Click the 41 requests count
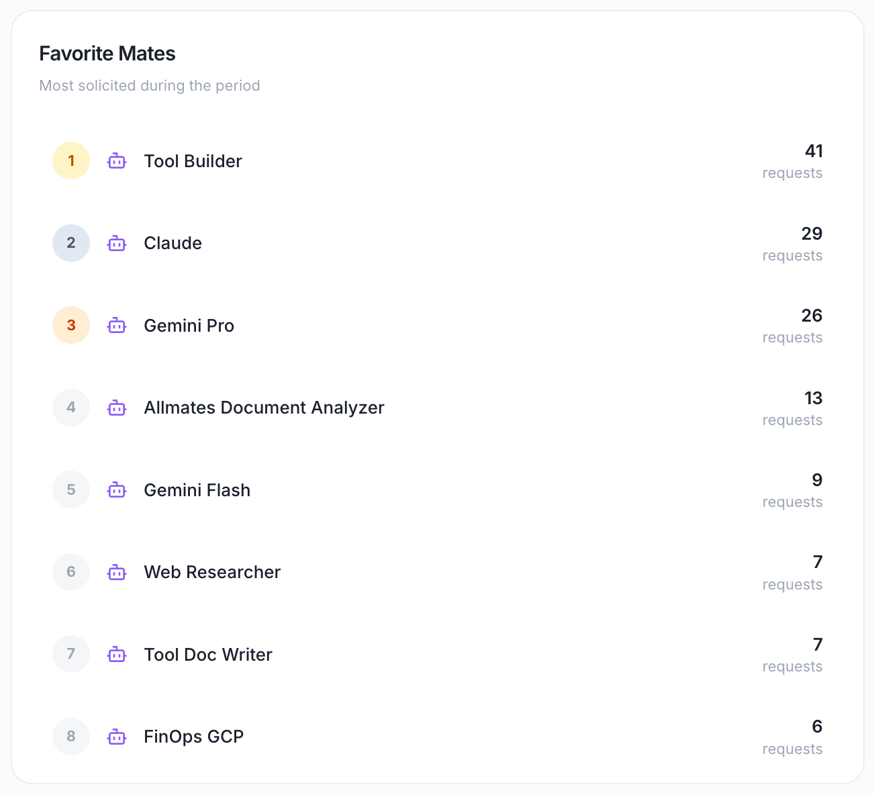Viewport: 874px width, 795px height. [813, 152]
